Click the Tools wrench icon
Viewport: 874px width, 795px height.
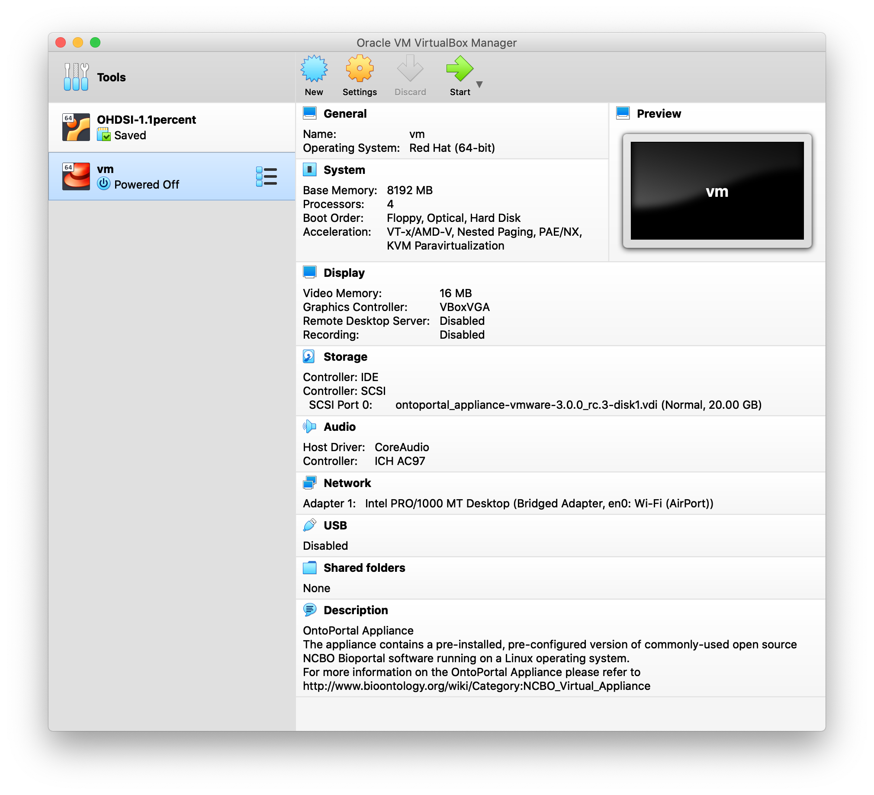tap(76, 77)
